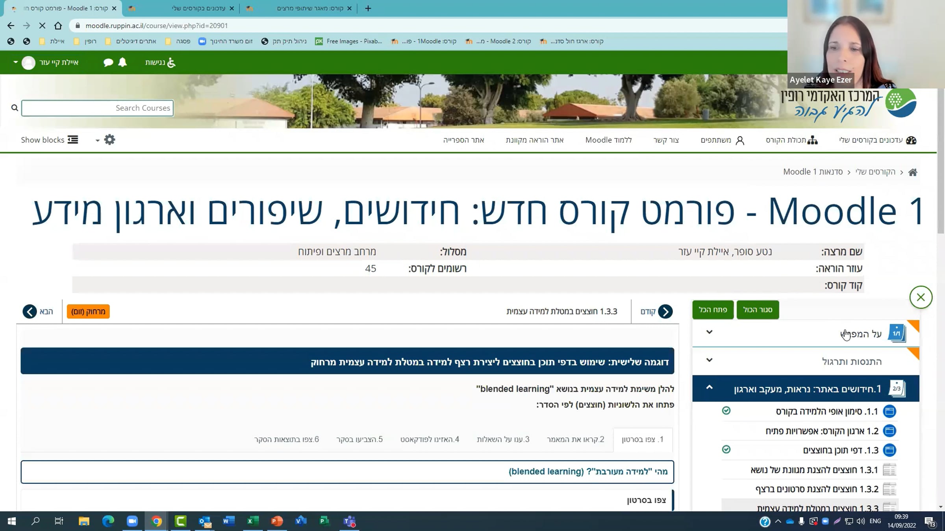Open the צור קשר link
This screenshot has height=531, width=945.
[666, 140]
